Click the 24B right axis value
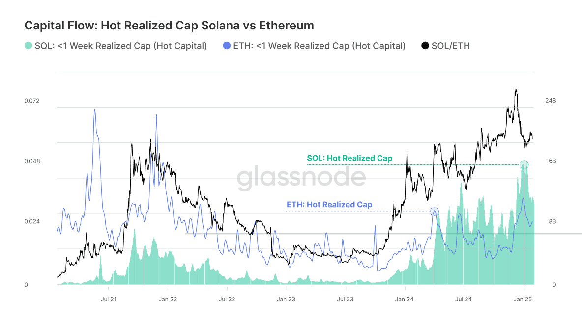582x327 pixels. click(551, 101)
